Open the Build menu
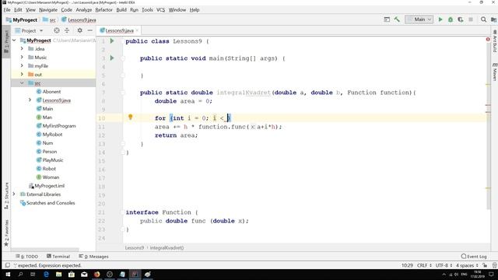 click(x=121, y=10)
